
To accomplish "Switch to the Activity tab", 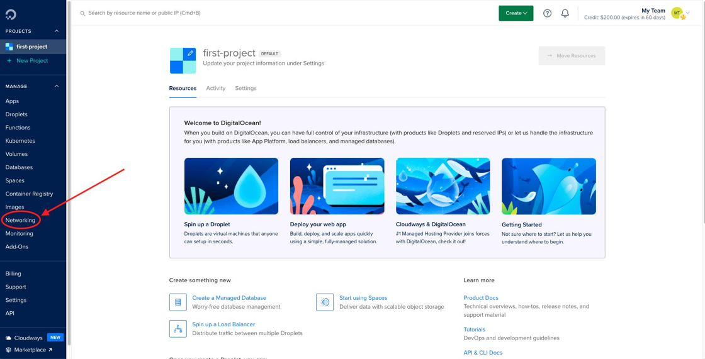I will [x=216, y=89].
